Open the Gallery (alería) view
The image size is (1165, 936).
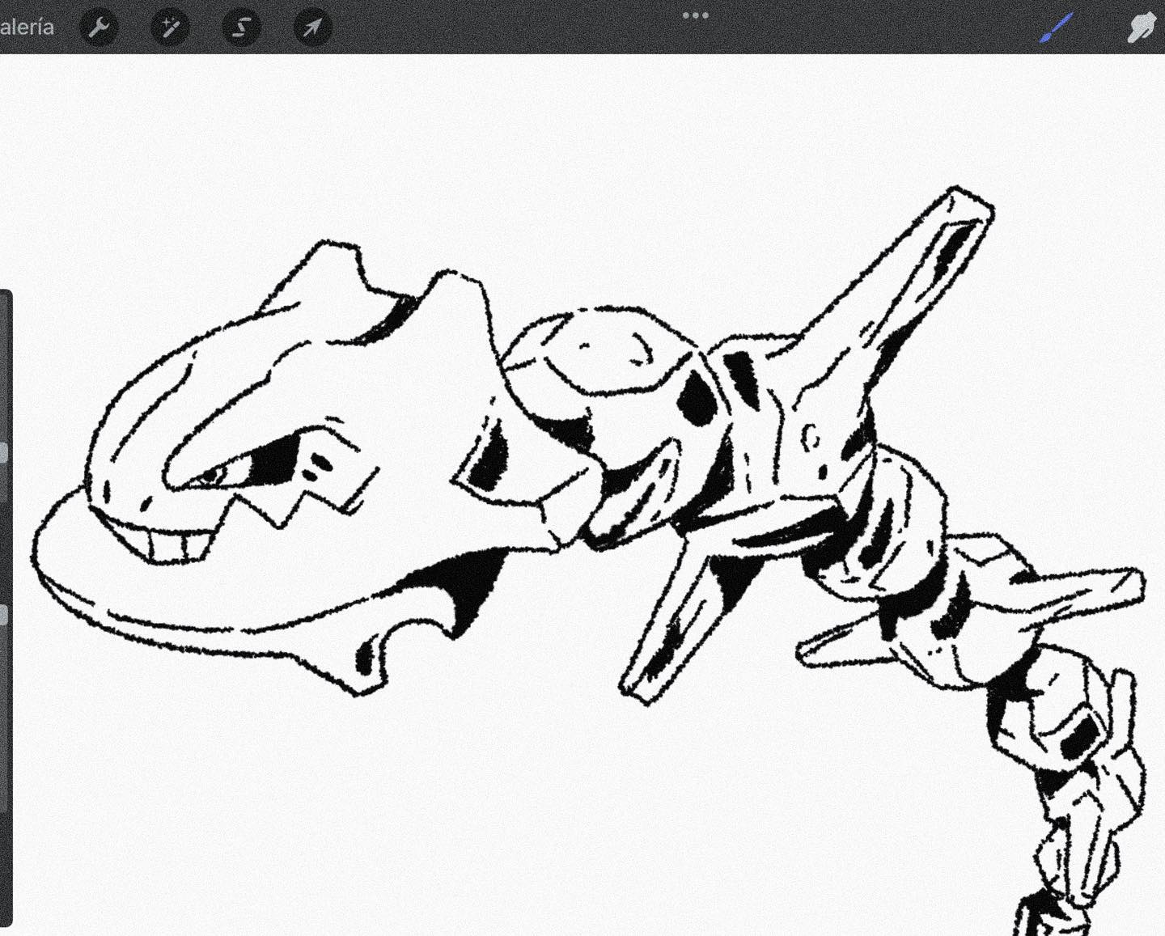point(26,27)
